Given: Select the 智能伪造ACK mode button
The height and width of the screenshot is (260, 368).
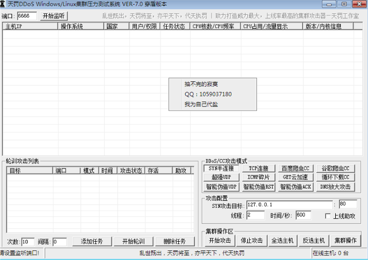Looking at the screenshot, I should coord(296,187).
